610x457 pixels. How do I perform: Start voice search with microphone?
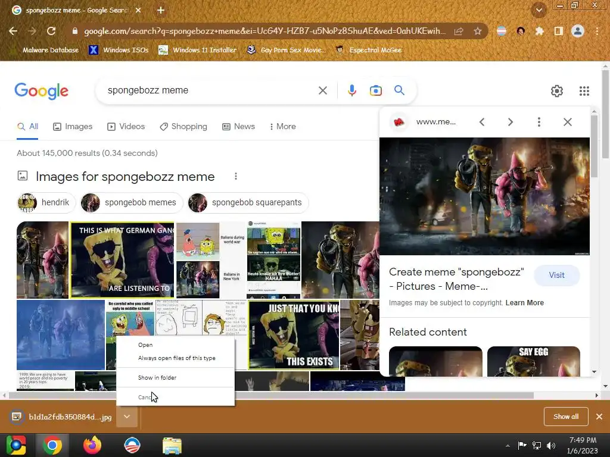(351, 90)
